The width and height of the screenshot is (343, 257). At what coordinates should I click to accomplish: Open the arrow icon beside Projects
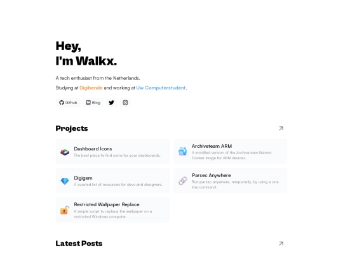(x=281, y=128)
